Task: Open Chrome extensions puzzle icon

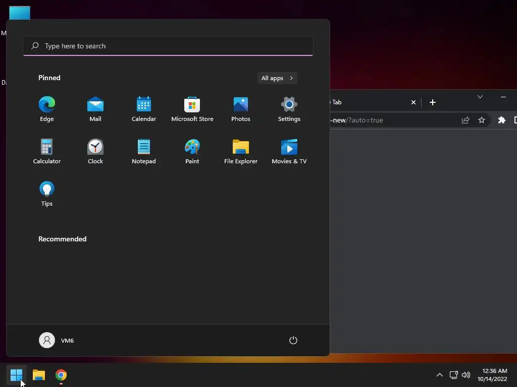Action: [x=501, y=120]
